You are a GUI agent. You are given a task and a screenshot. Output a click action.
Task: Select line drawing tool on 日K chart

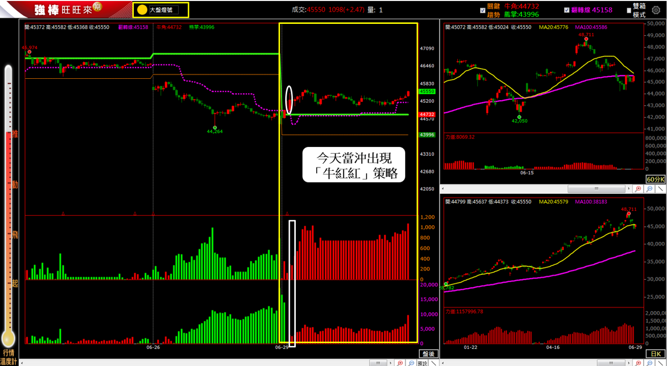(x=660, y=363)
